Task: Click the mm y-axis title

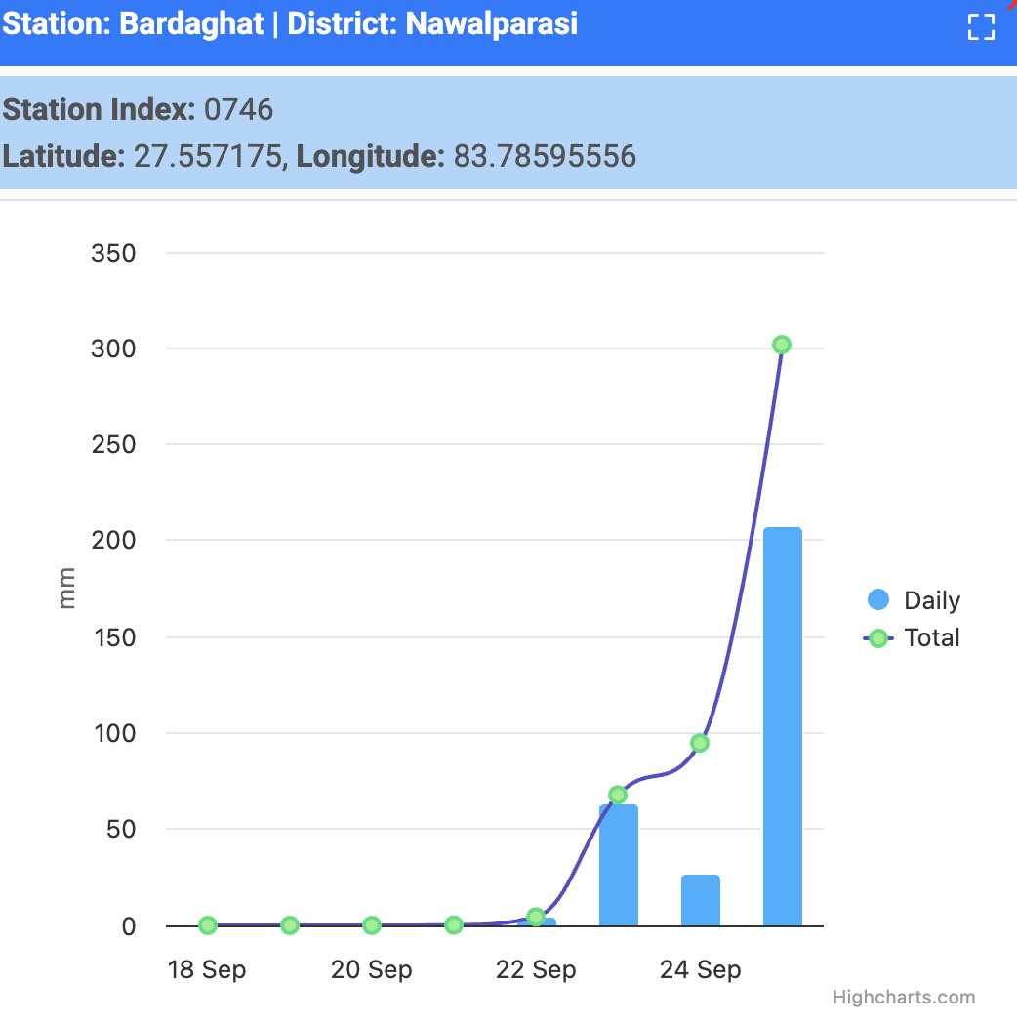Action: point(66,589)
